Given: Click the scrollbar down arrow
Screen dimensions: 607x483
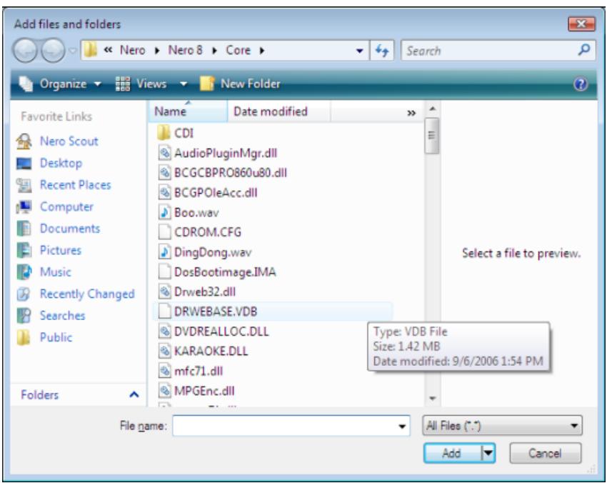Looking at the screenshot, I should (433, 398).
